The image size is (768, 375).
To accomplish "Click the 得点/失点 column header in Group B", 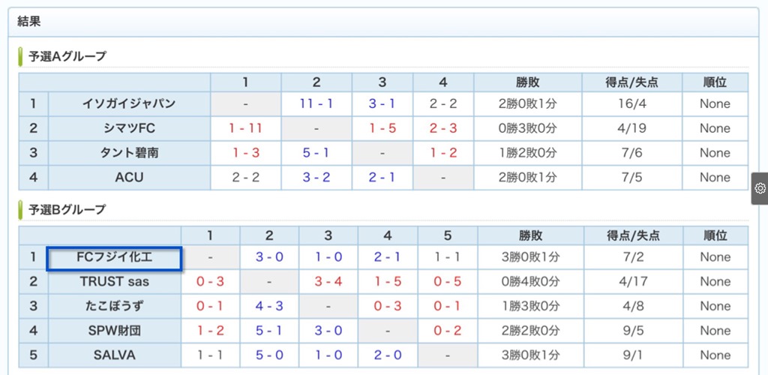I will (632, 235).
